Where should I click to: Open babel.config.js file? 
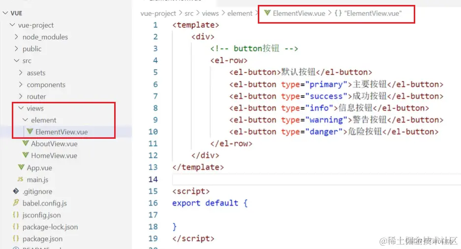coord(45,203)
